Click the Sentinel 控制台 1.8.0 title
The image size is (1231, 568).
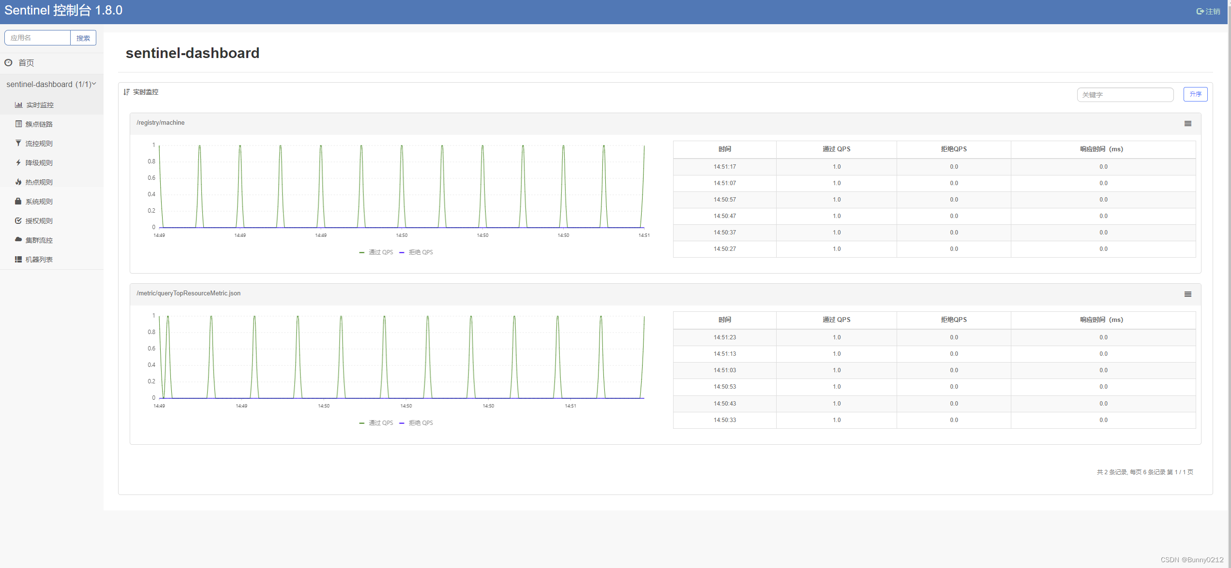[63, 10]
